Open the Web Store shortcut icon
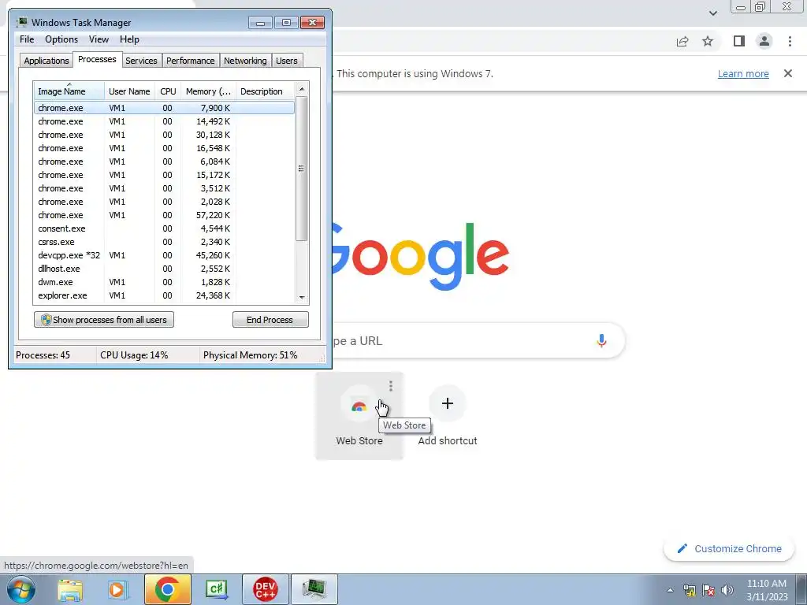807x605 pixels. 359,404
